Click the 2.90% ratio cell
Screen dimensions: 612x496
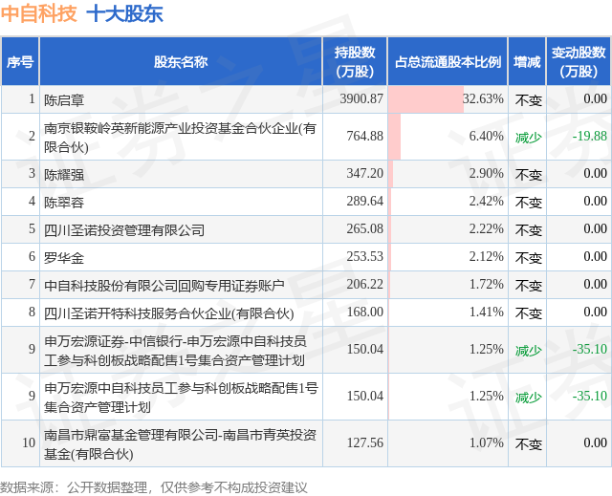tap(448, 174)
